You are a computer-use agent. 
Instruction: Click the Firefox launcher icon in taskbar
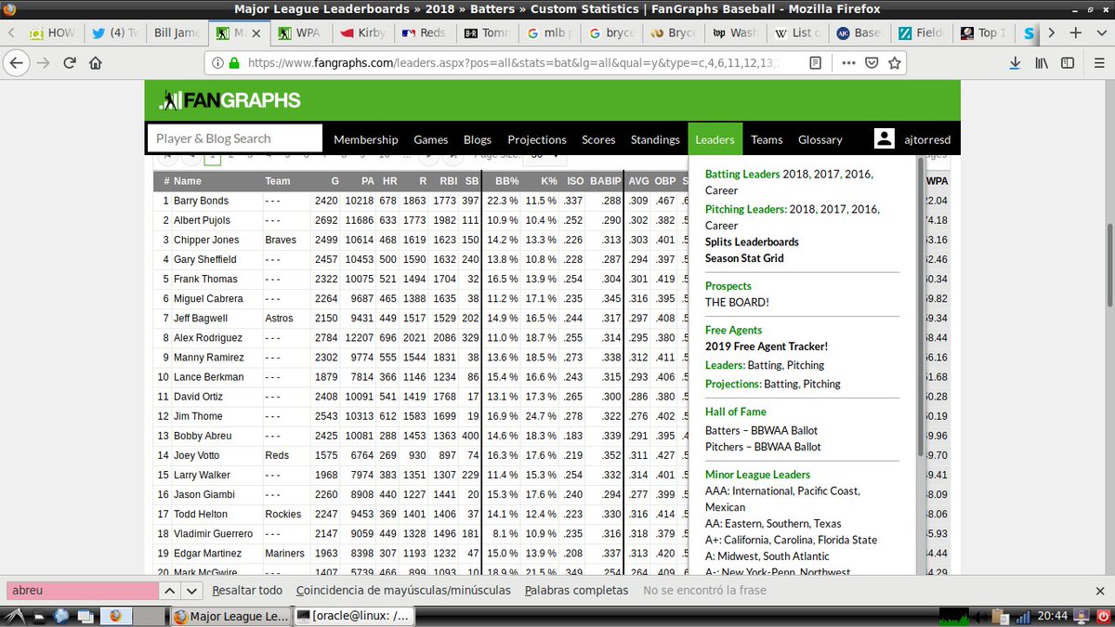116,615
